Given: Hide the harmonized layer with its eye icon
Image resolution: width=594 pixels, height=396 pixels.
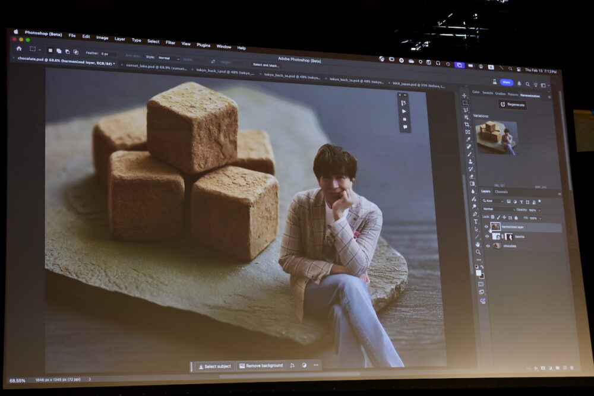Looking at the screenshot, I should (x=486, y=226).
